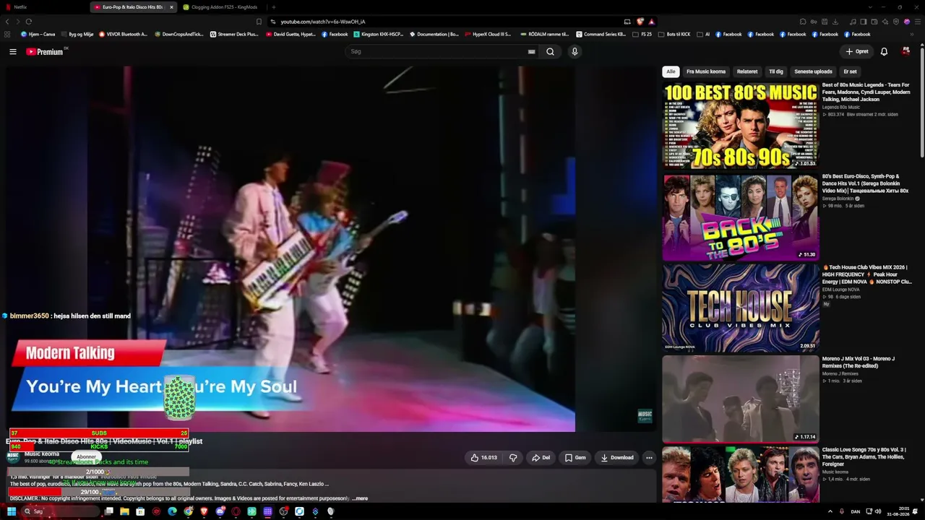925x520 pixels.
Task: Open 'Moreno J Mix Vol 03' title link
Action: click(x=858, y=362)
